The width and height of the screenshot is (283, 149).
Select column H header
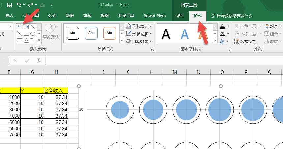(56, 72)
